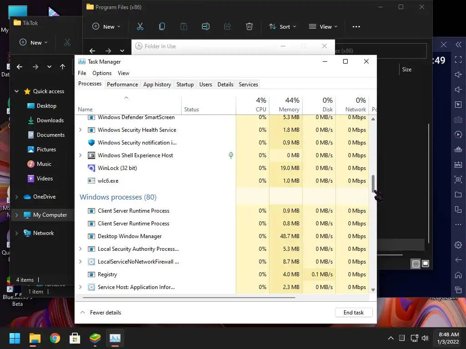Open the View dropdown in Program Files toolbar
The image size is (466, 349).
pyautogui.click(x=323, y=27)
